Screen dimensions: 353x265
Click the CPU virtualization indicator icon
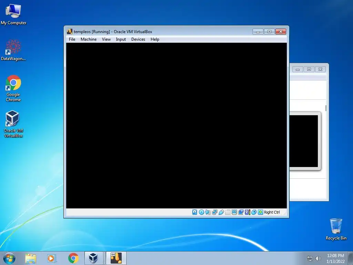[x=248, y=212]
